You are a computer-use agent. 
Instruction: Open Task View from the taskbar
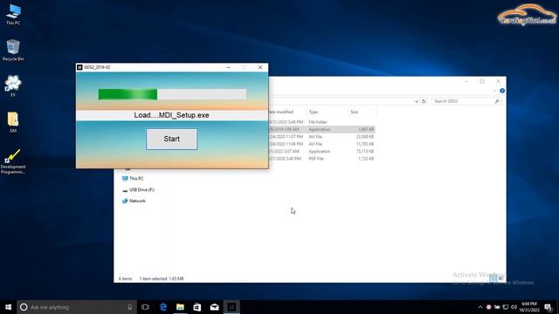coord(145,307)
